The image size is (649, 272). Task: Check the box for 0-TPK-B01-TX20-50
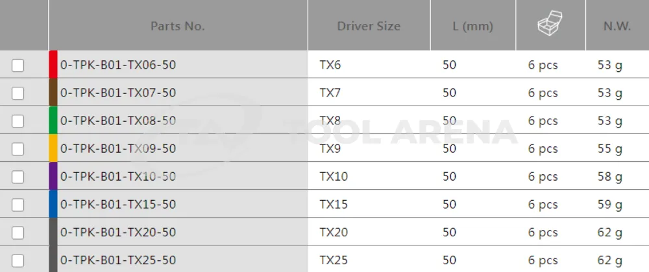click(x=18, y=232)
